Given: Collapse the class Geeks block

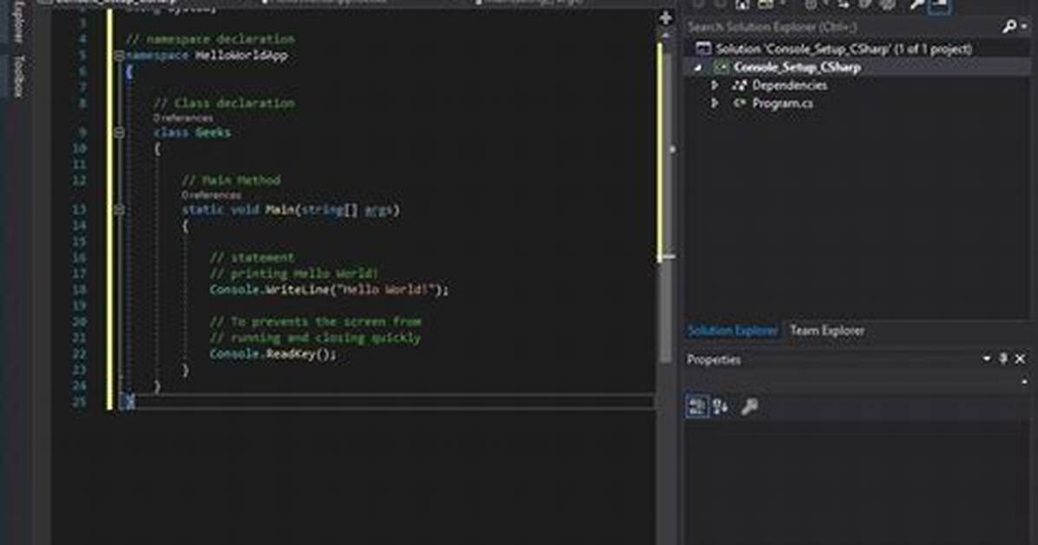Looking at the screenshot, I should 119,133.
